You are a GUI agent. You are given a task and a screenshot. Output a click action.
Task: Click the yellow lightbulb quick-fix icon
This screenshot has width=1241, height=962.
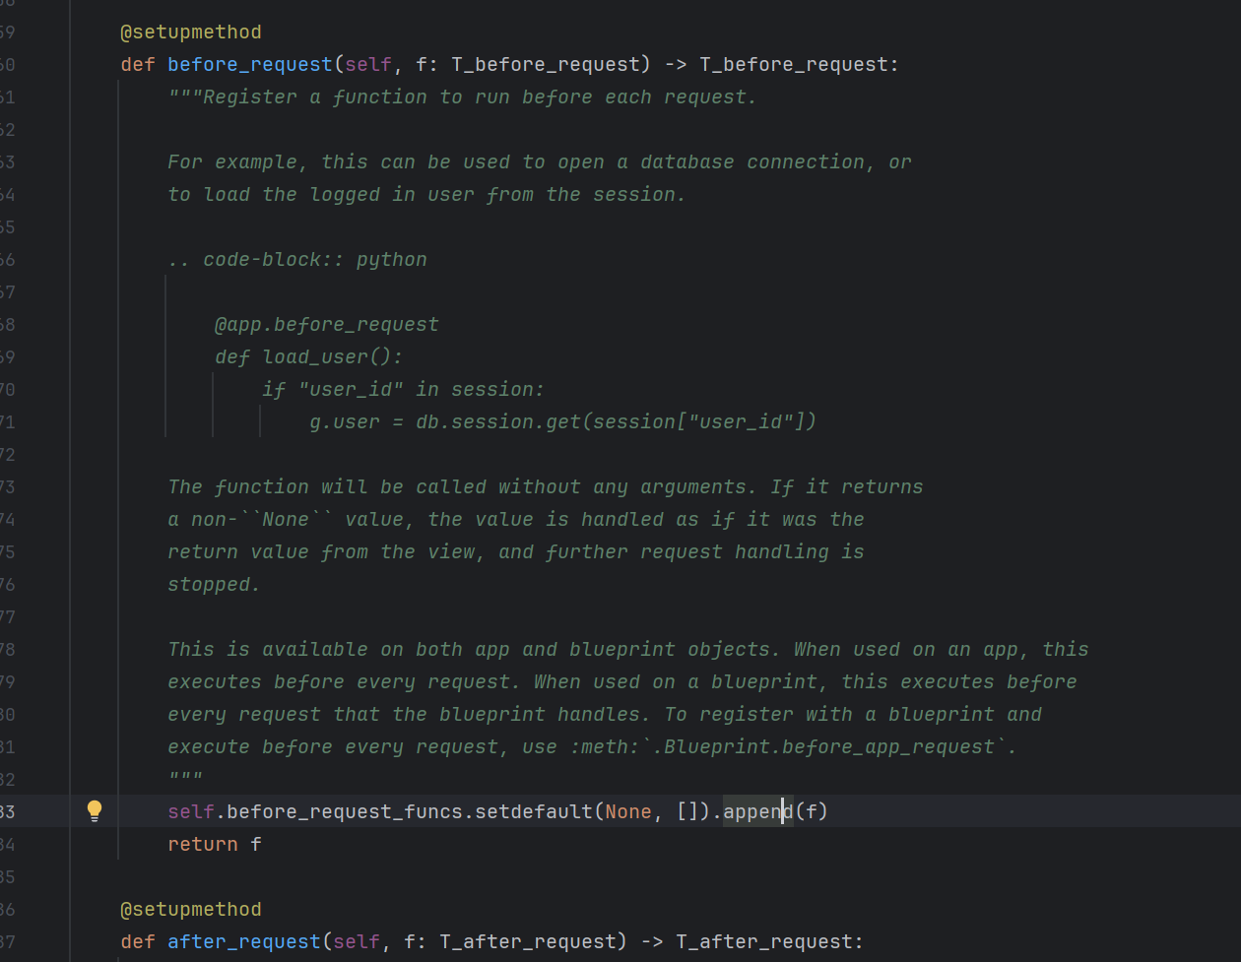pyautogui.click(x=95, y=810)
